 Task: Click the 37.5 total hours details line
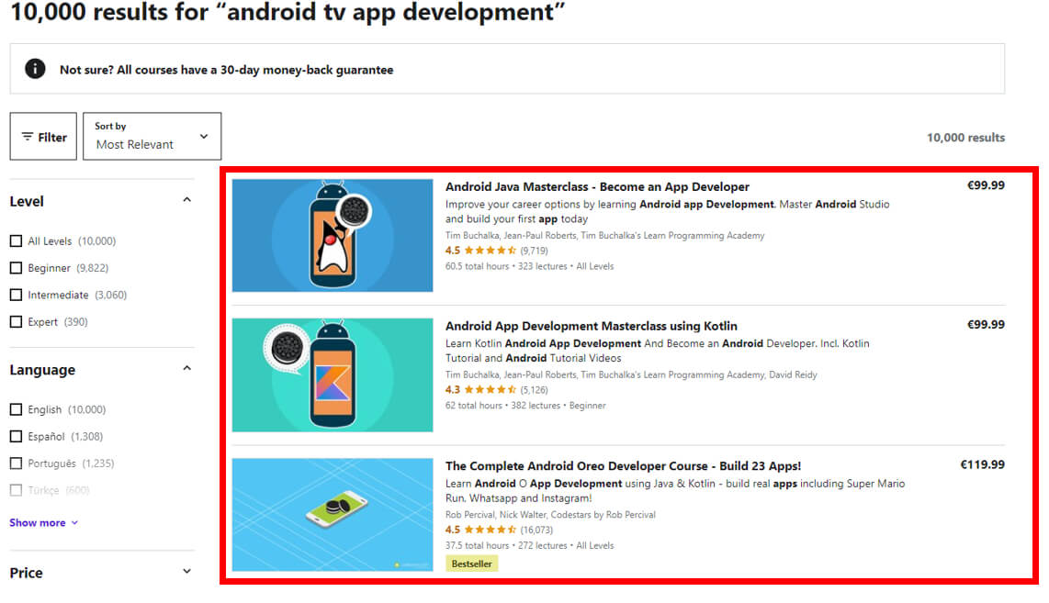529,545
